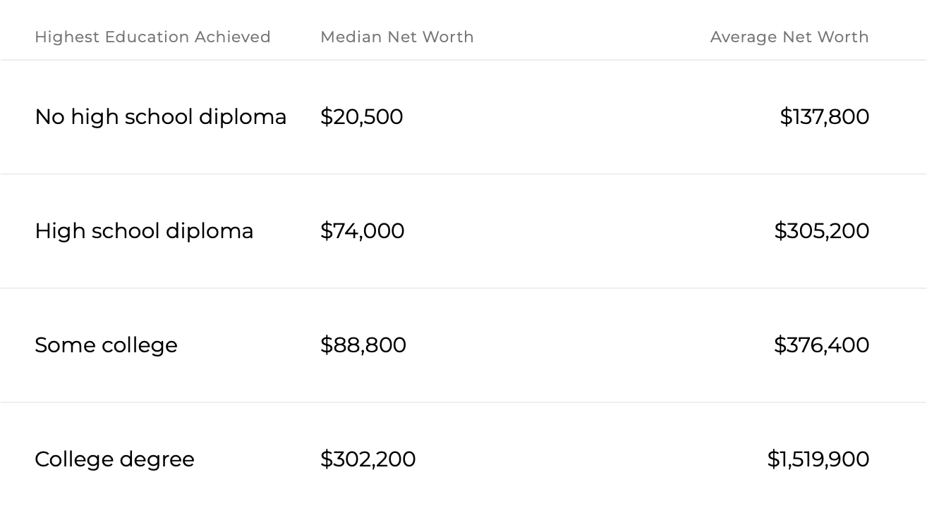
Task: Click the Highest Education Achieved column header
Action: coord(152,37)
